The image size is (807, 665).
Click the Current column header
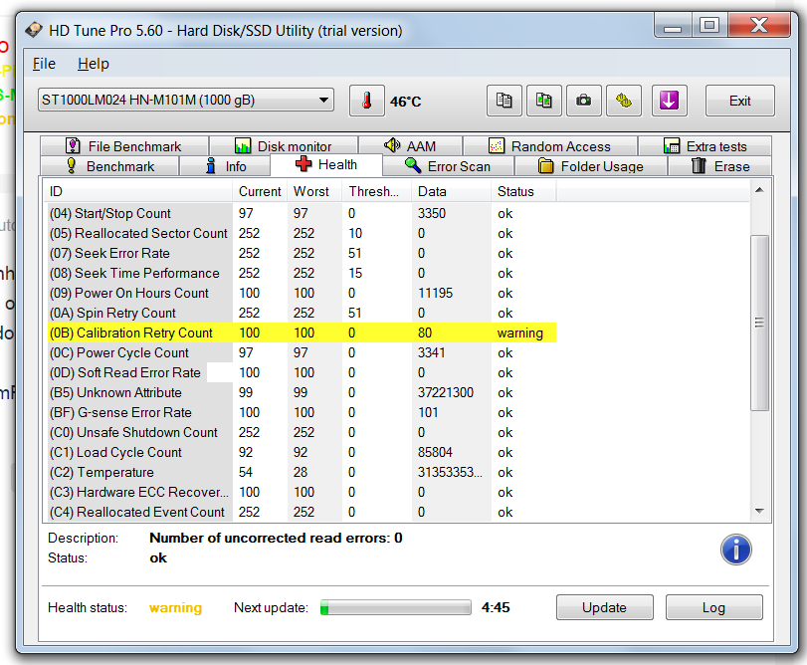click(x=260, y=191)
